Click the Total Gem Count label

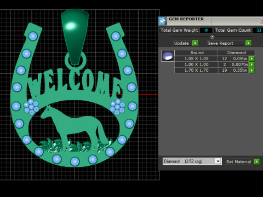233,30
